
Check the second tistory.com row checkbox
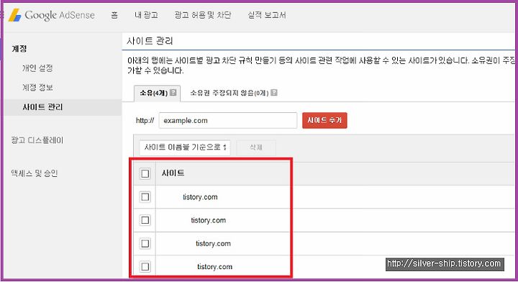[x=145, y=220]
